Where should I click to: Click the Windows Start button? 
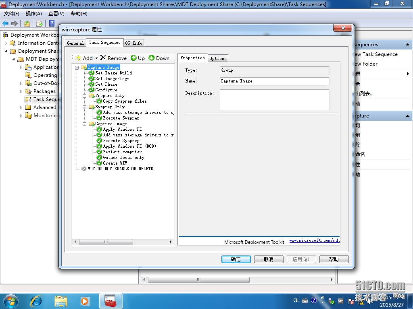[x=10, y=301]
